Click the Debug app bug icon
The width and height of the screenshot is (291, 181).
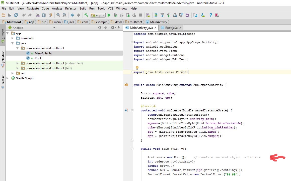click(115, 15)
